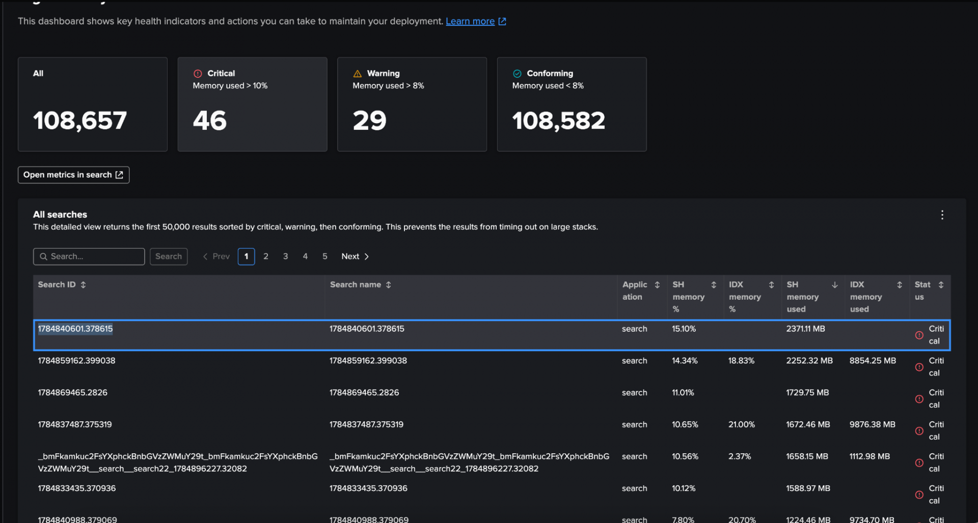Filter by Critical memory used card
The image size is (978, 523).
point(252,104)
